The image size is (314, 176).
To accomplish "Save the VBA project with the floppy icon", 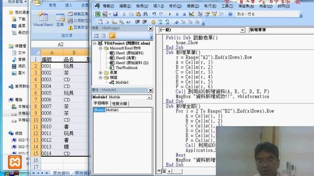I will [x=115, y=14].
